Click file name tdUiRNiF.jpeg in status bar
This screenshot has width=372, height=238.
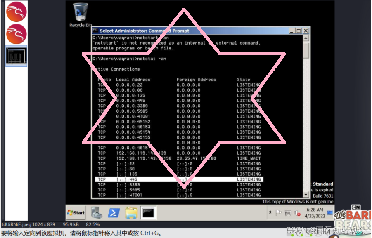click(17, 224)
